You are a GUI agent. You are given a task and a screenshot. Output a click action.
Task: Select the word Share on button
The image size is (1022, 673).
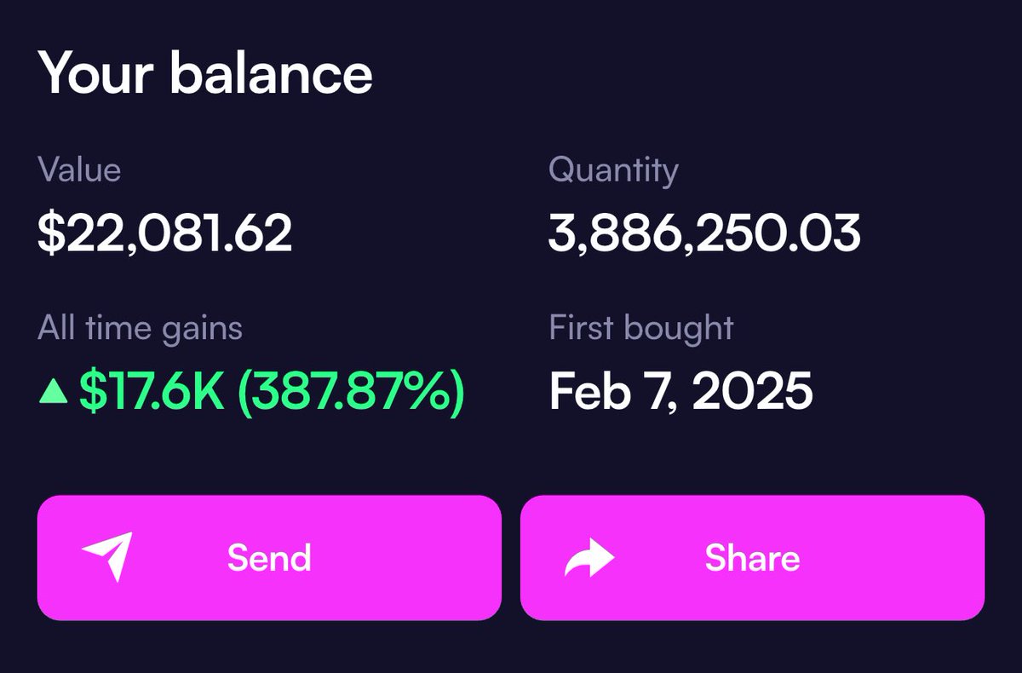point(752,558)
